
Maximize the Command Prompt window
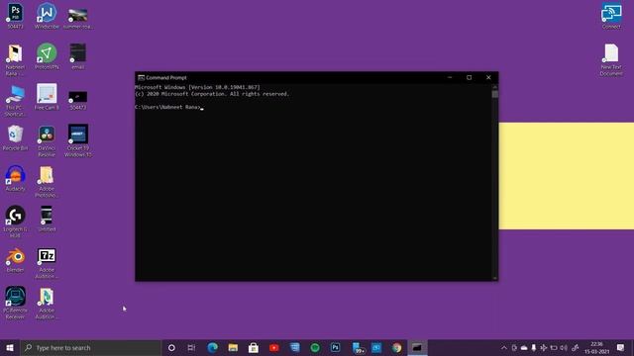click(469, 77)
